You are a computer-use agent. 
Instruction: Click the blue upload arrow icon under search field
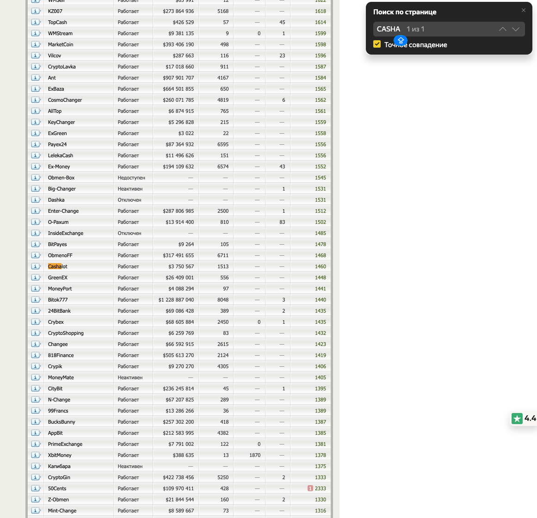(401, 41)
